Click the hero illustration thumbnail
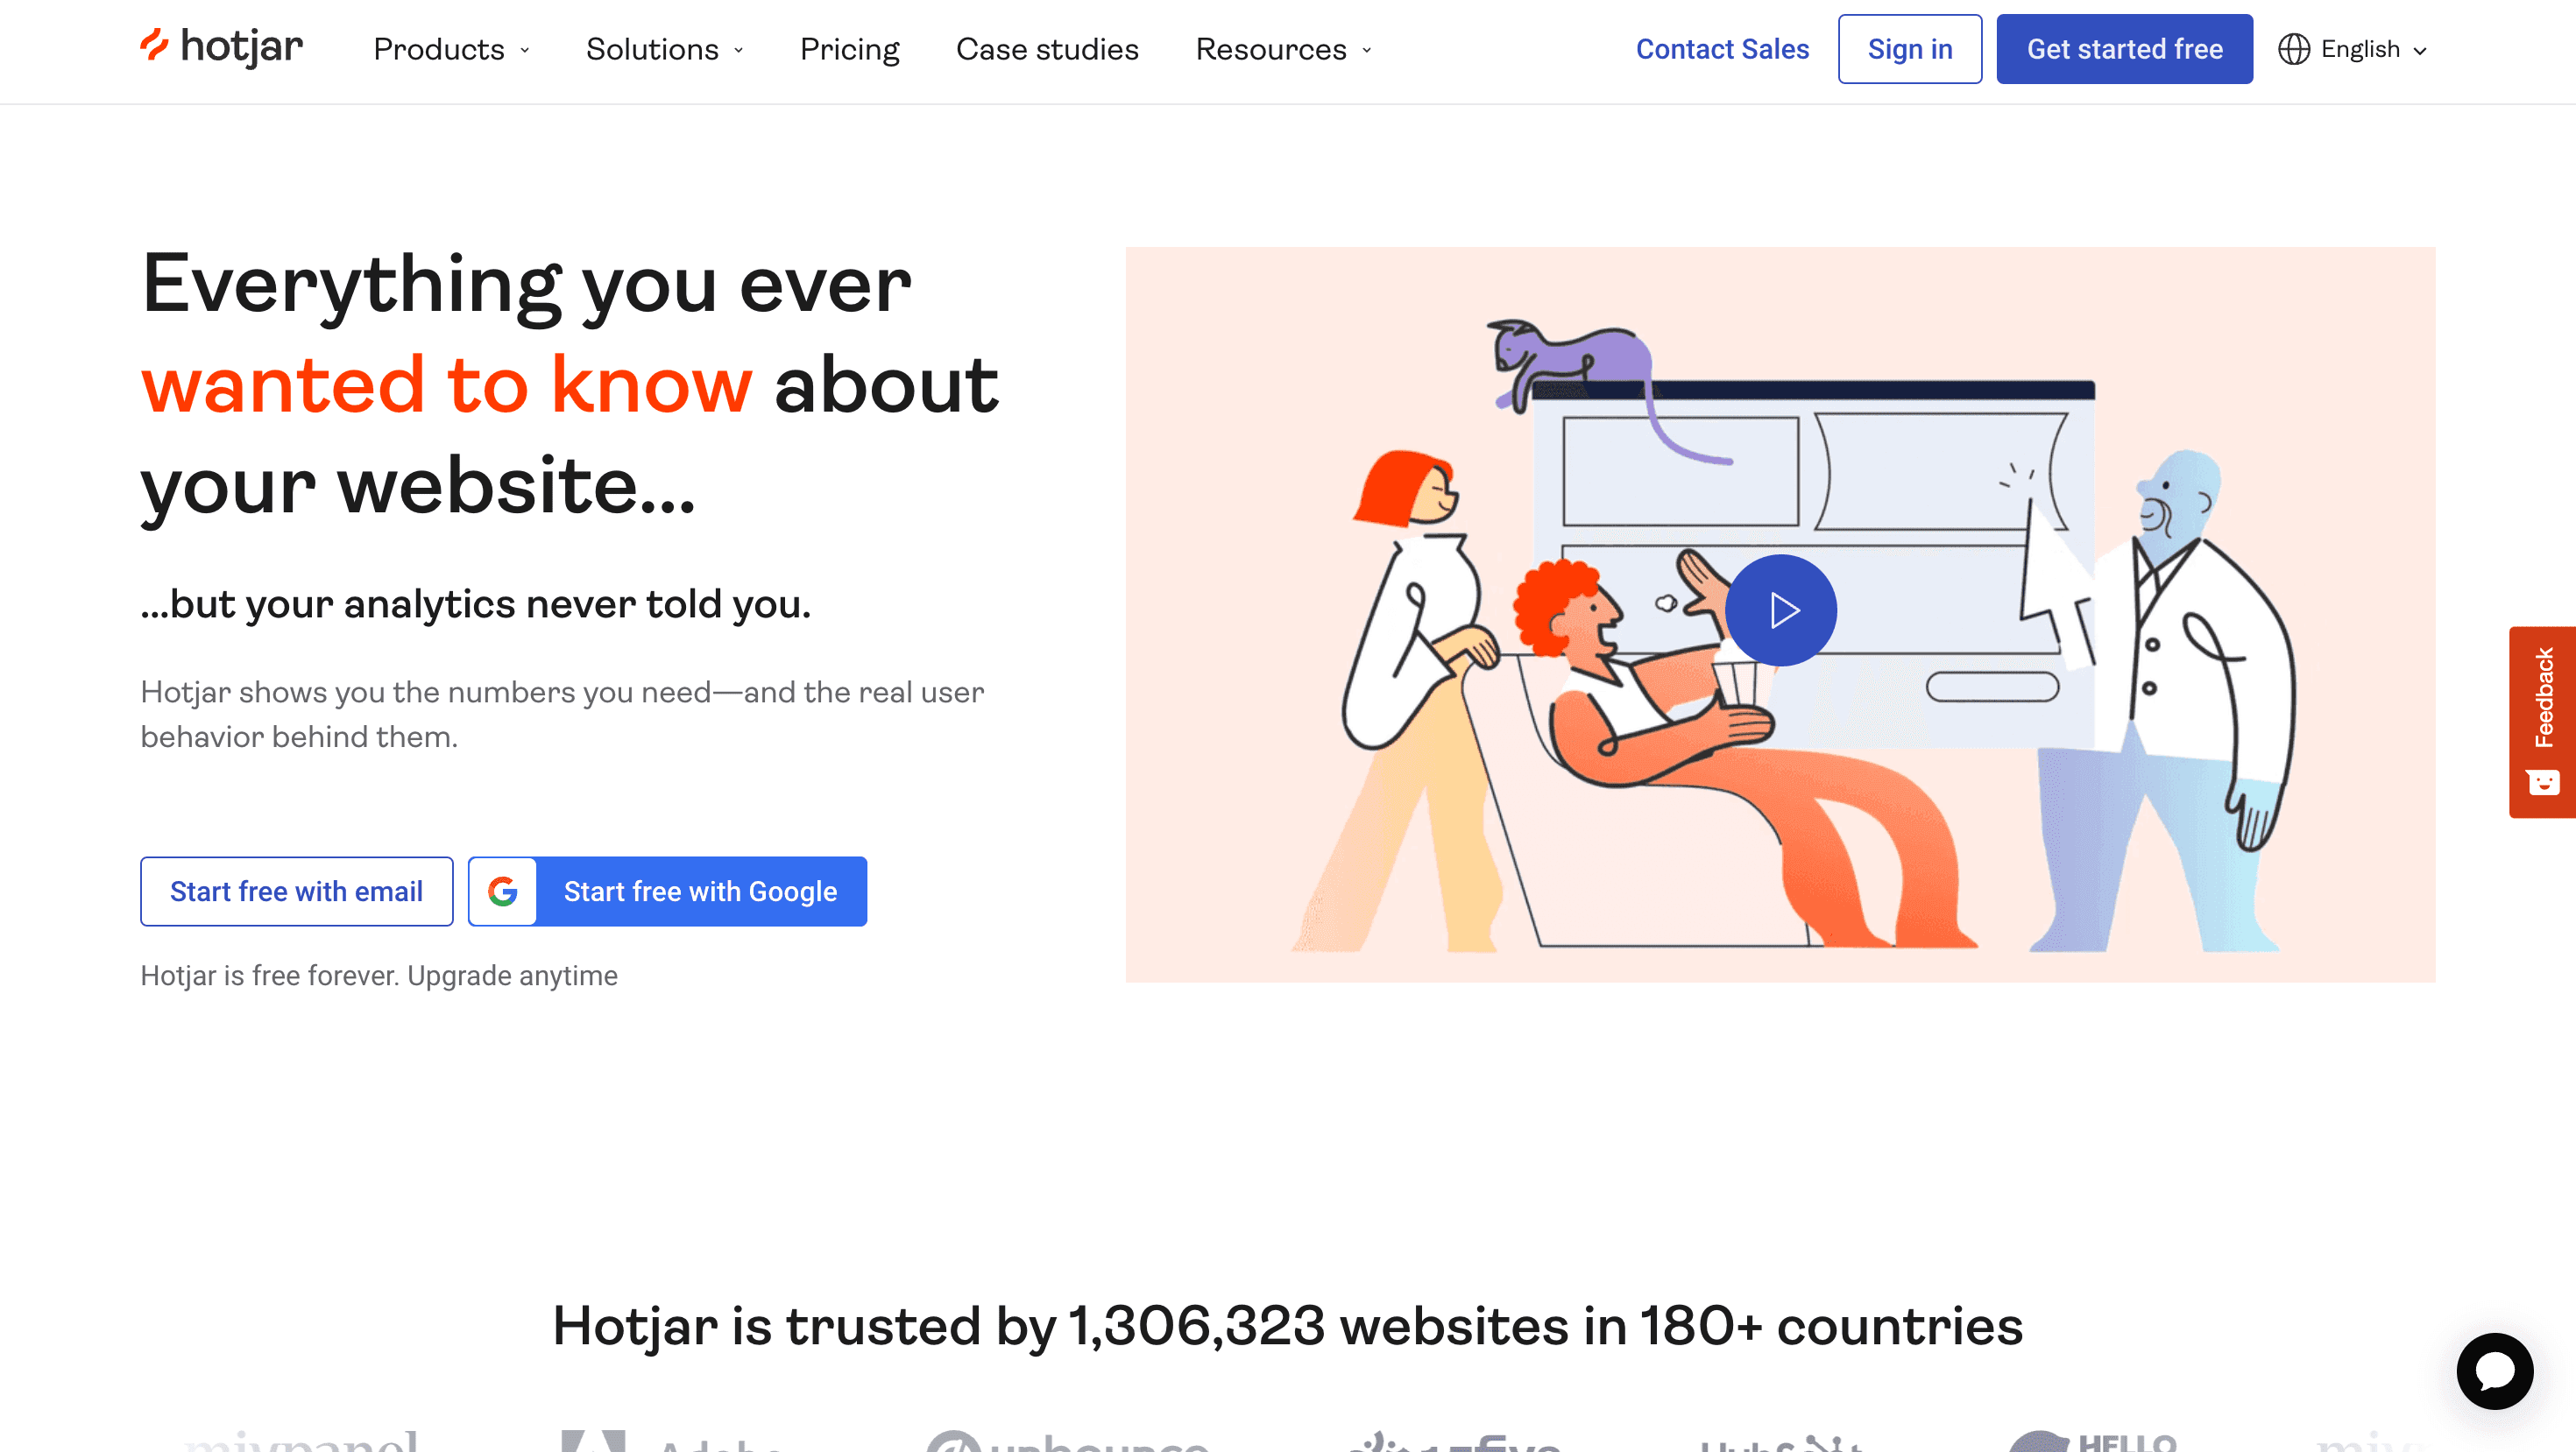The image size is (2576, 1452). tap(1781, 615)
